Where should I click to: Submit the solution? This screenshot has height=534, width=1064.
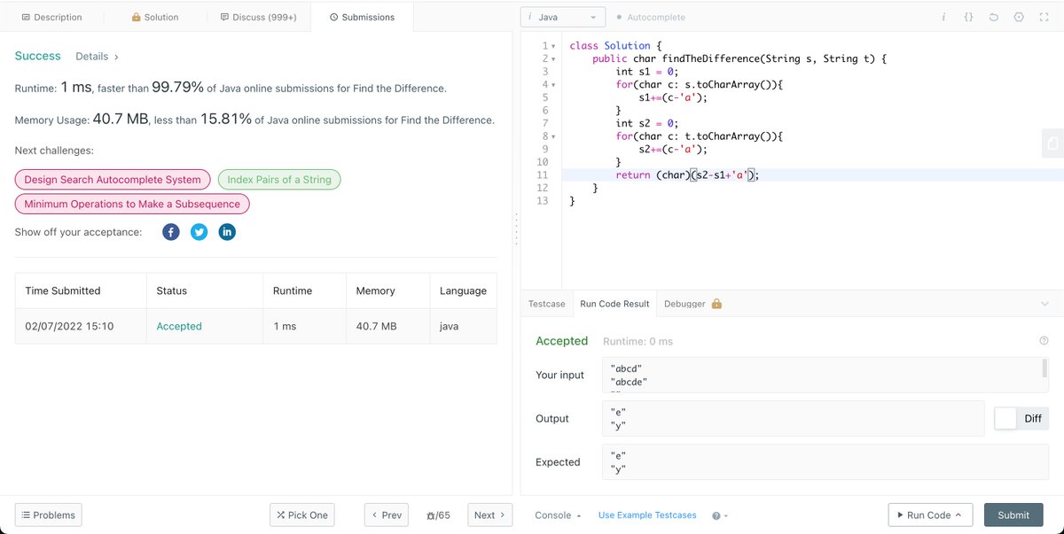click(x=1013, y=515)
